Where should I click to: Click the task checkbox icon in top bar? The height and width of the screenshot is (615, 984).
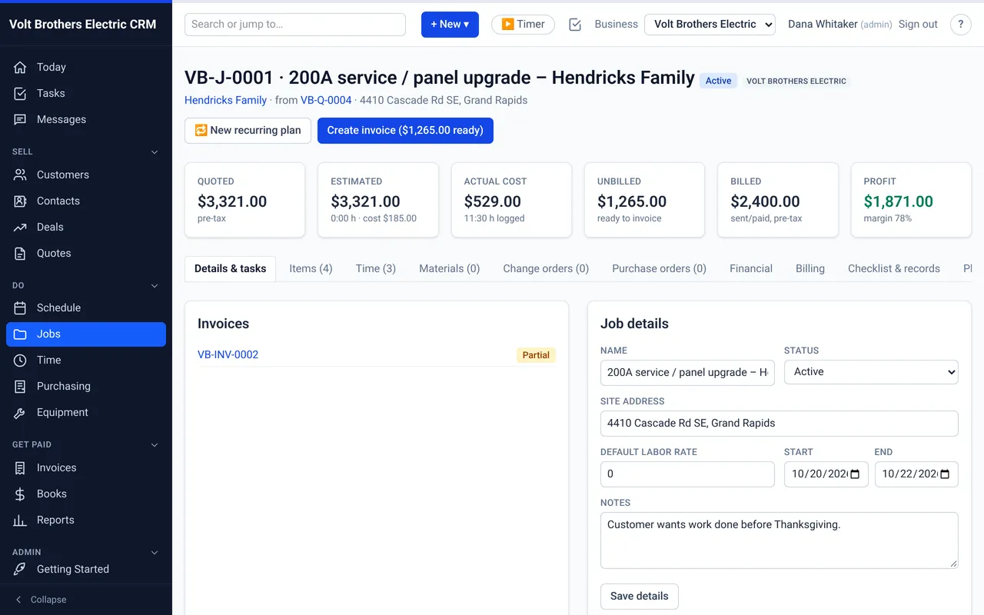click(x=575, y=25)
